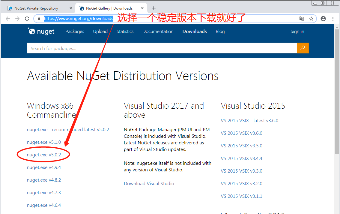This screenshot has width=340, height=214.
Task: Open VS 2015 VSIX v3.3.0 link
Action: click(x=242, y=171)
